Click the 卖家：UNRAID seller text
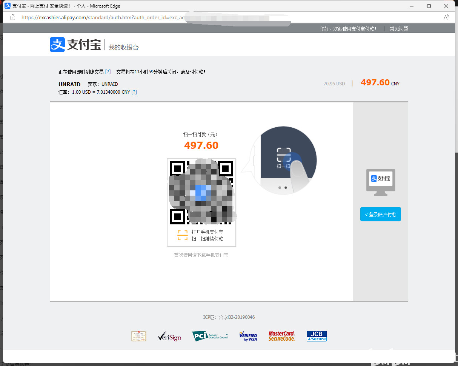The width and height of the screenshot is (458, 366). pyautogui.click(x=103, y=84)
